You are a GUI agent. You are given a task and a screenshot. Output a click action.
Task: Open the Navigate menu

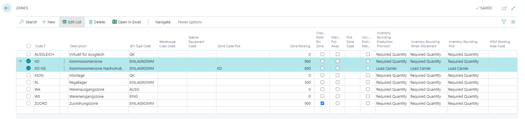(163, 22)
